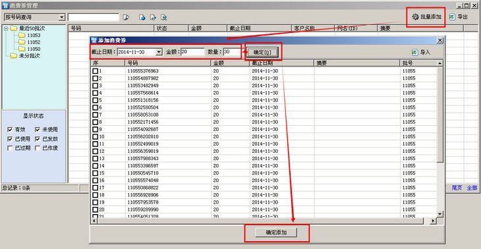Click the dialog 批号 column header
481x249 pixels.
[x=418, y=63]
